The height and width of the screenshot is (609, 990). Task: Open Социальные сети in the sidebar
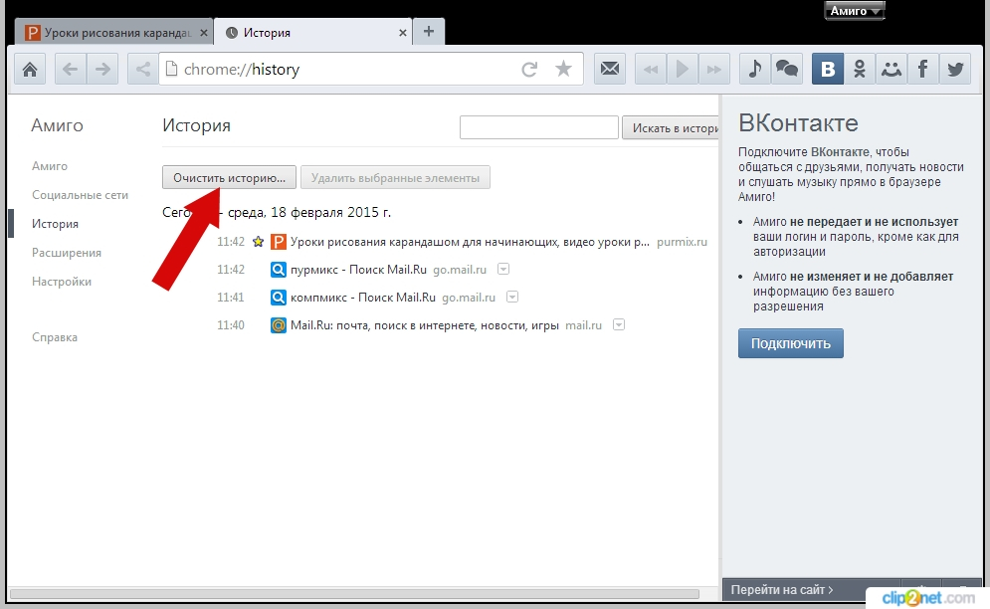coord(81,195)
